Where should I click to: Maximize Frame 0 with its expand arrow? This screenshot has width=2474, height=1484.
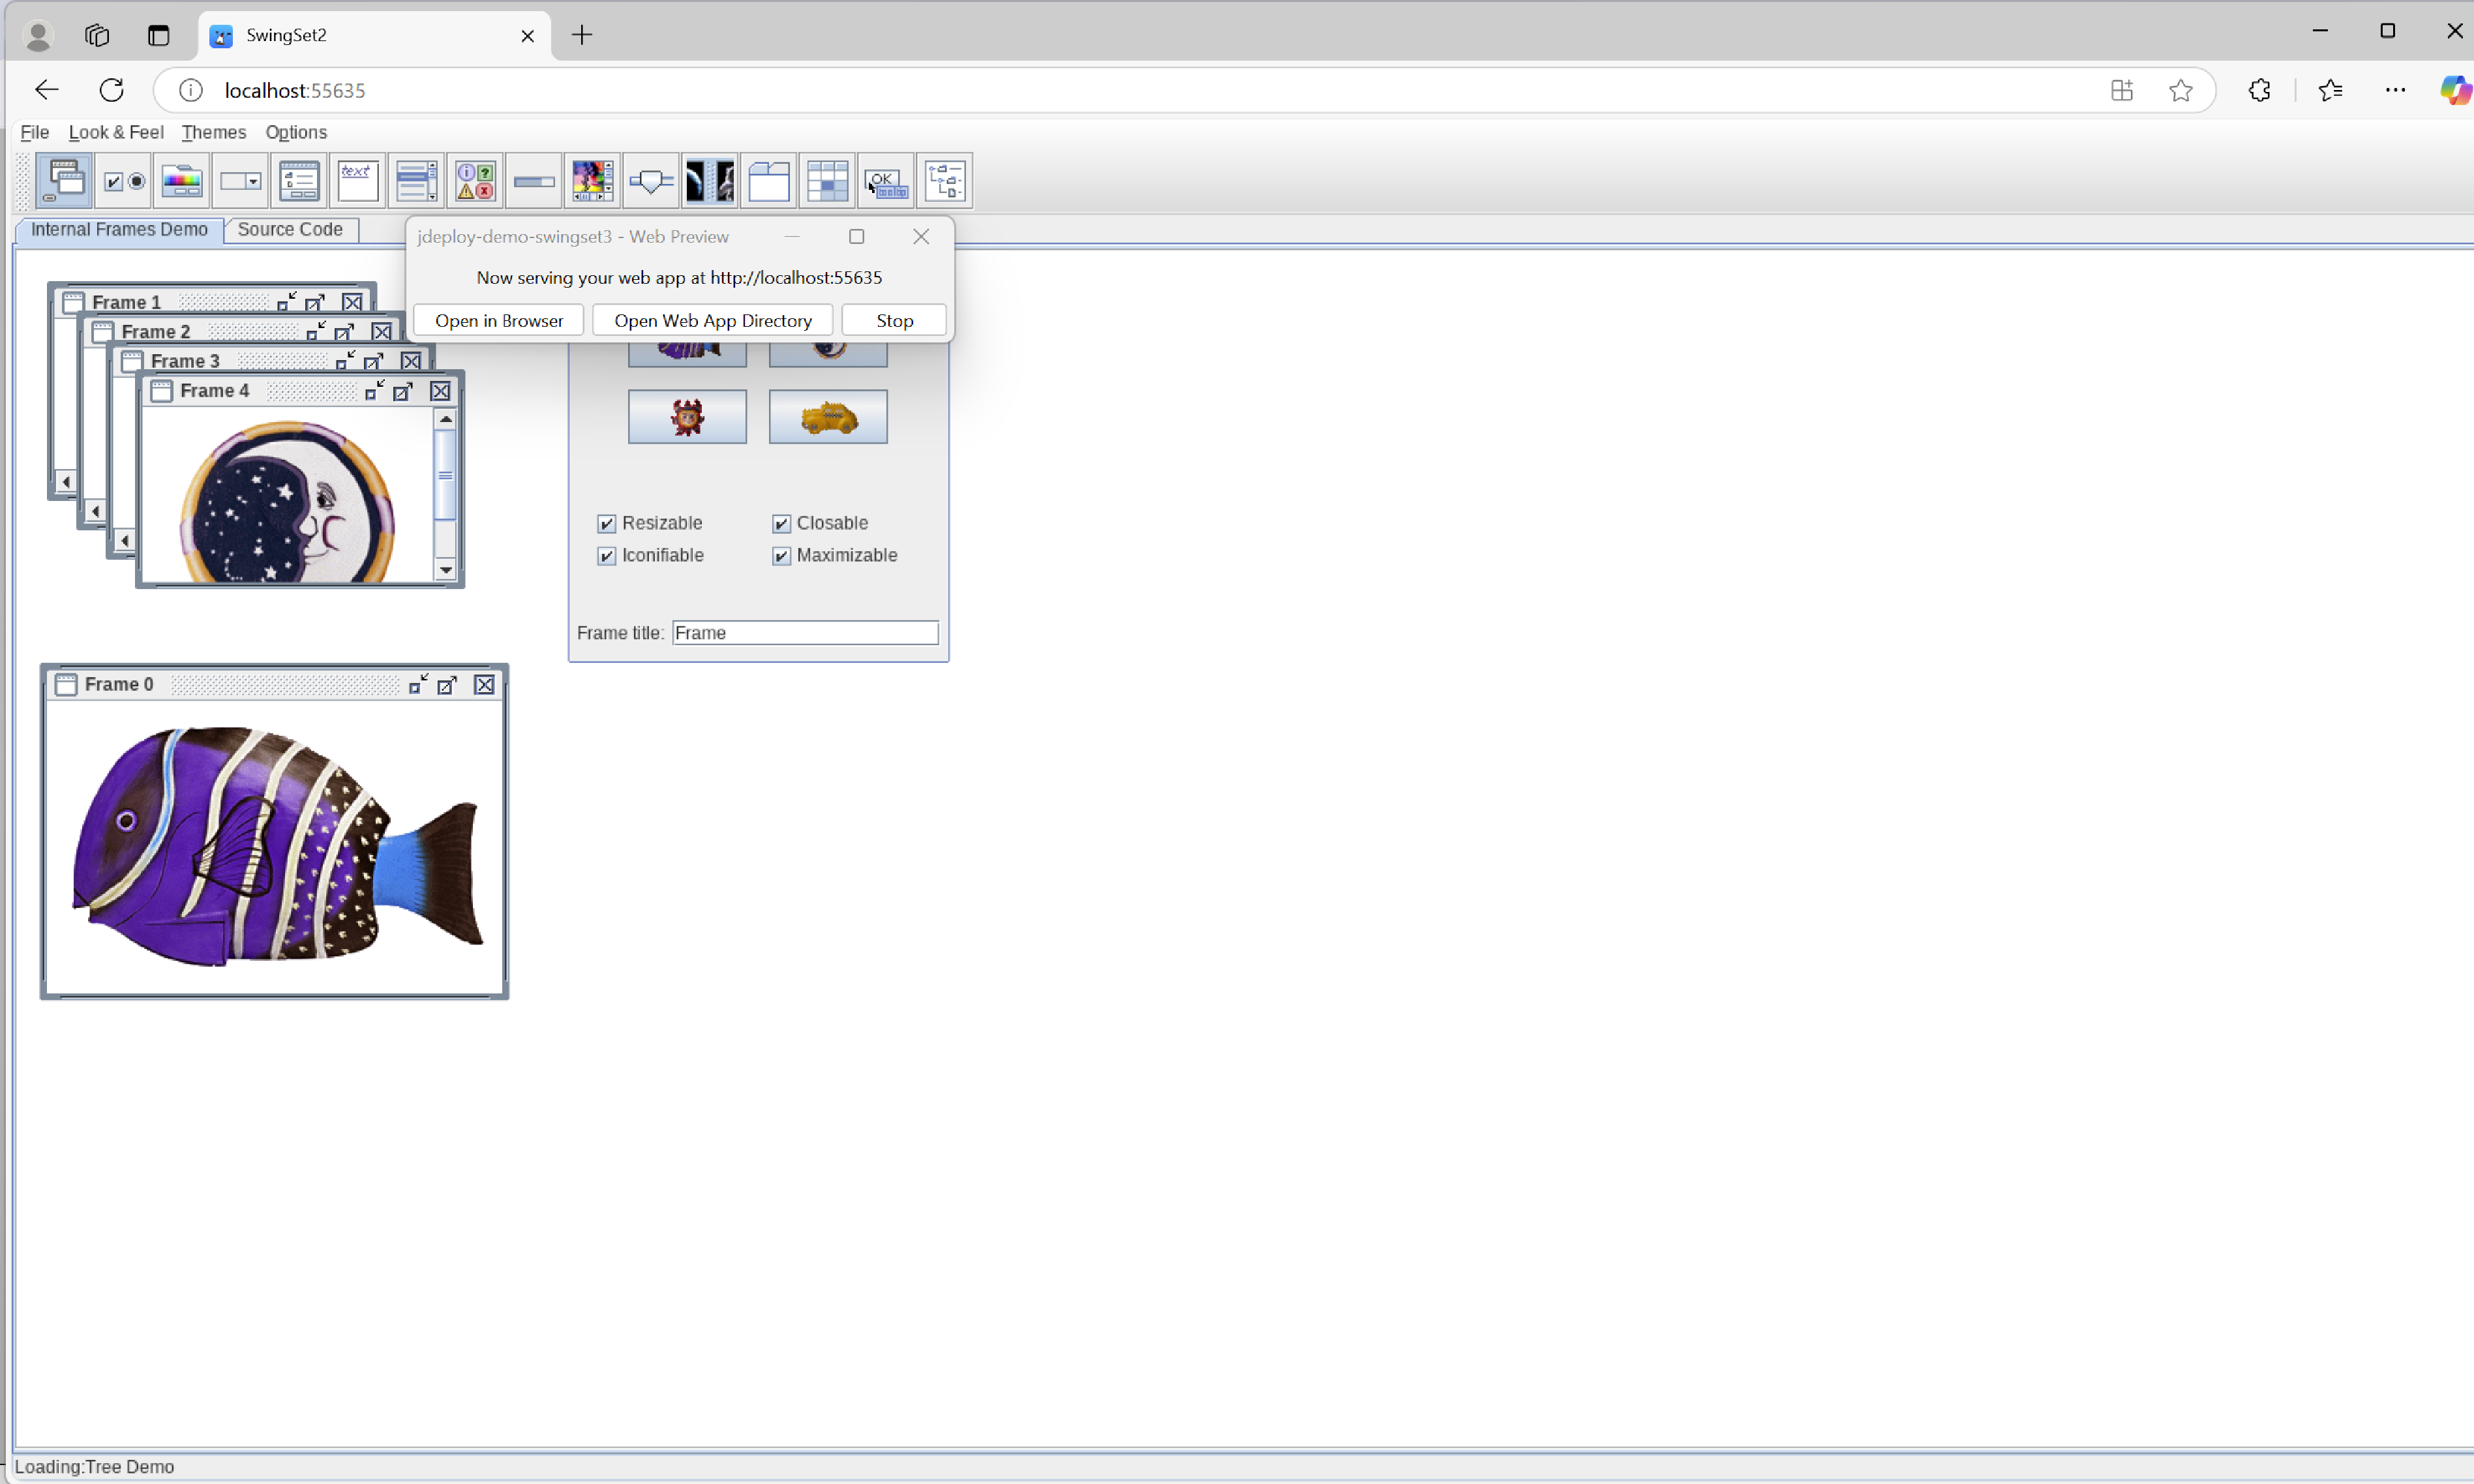click(x=447, y=685)
